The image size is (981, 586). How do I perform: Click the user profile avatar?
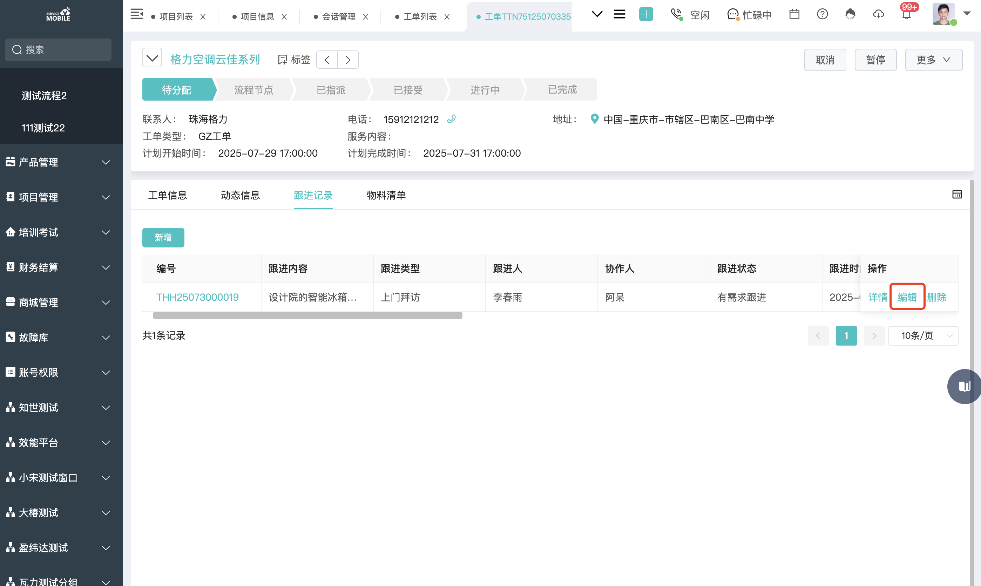944,14
